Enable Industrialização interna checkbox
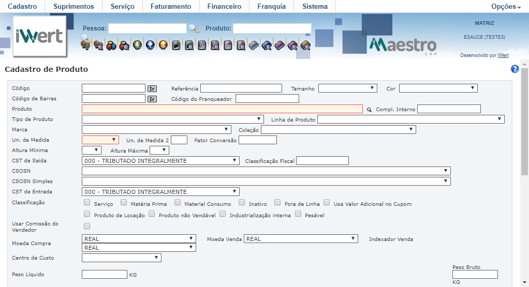This screenshot has width=529, height=287. pos(223,214)
